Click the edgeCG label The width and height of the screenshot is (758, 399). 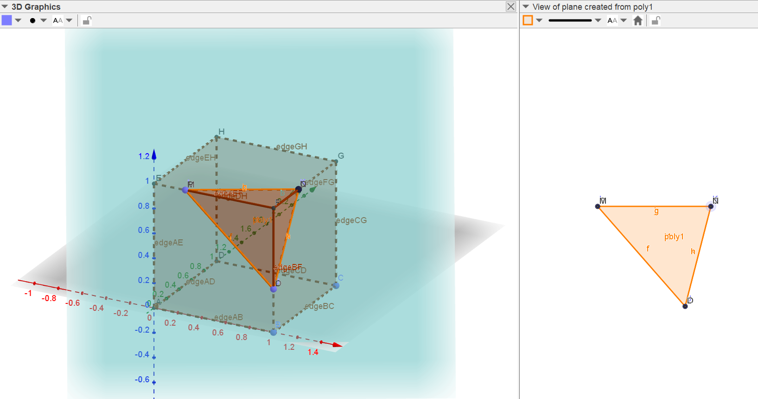351,220
